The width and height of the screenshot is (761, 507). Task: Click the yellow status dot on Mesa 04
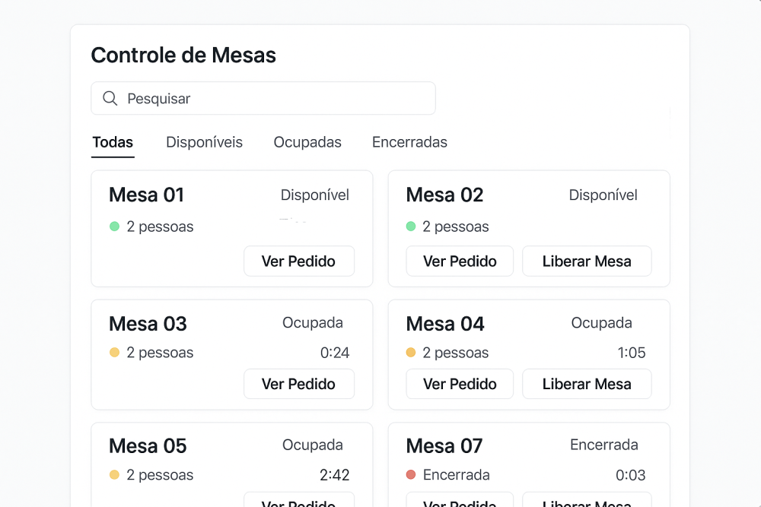(x=411, y=353)
